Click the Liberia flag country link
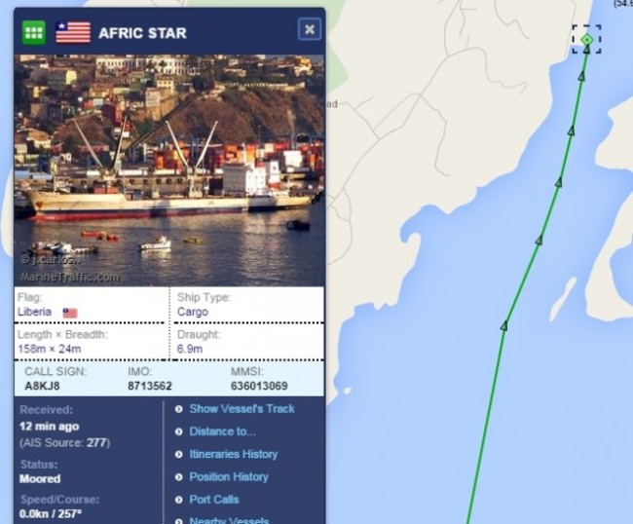This screenshot has height=524, width=633. (x=35, y=312)
